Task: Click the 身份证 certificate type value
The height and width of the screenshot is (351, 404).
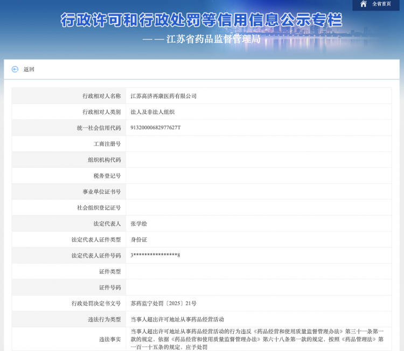Action: tap(139, 240)
